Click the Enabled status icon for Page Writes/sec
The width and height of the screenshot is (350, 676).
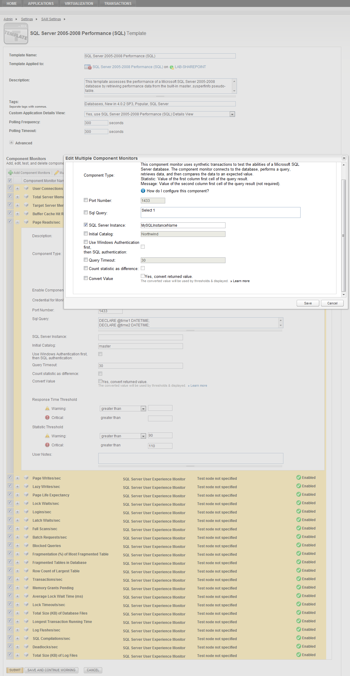tap(298, 477)
